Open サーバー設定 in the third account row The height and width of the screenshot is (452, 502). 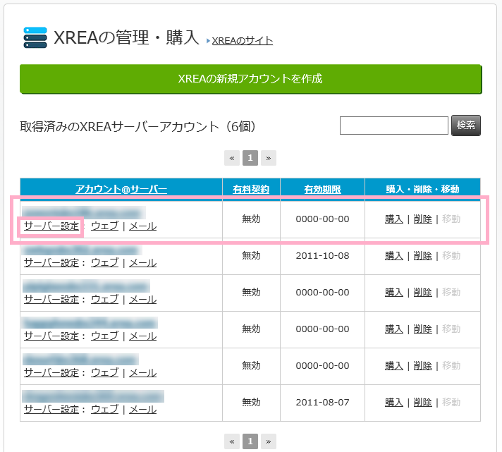point(51,299)
